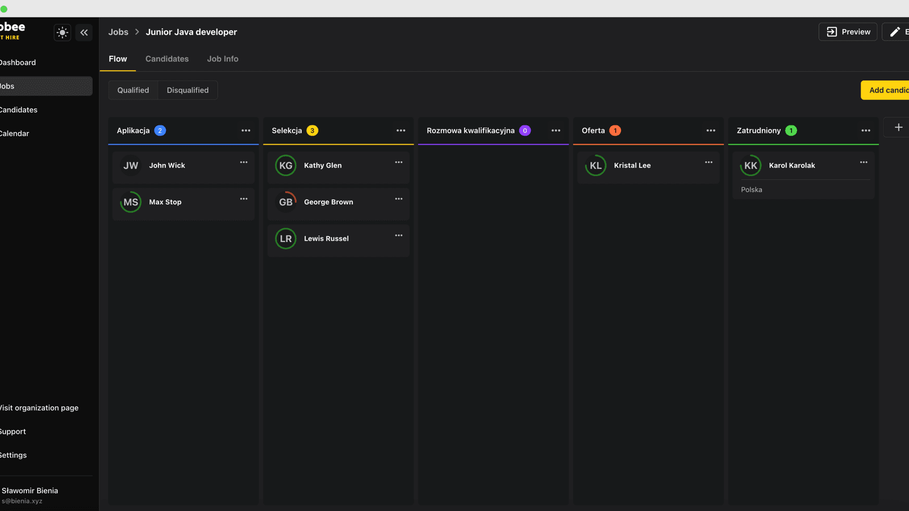Image resolution: width=909 pixels, height=511 pixels.
Task: Open the edit pencil icon top right
Action: 894,32
